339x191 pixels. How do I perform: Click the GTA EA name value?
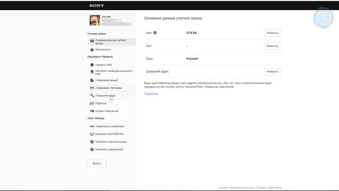pyautogui.click(x=192, y=33)
